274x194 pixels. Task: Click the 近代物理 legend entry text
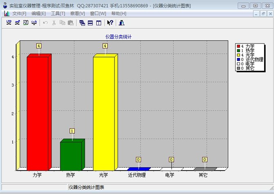click(x=254, y=59)
